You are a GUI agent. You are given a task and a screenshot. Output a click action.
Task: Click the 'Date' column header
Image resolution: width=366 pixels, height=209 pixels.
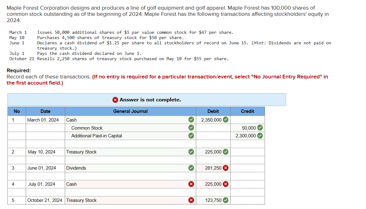point(45,111)
